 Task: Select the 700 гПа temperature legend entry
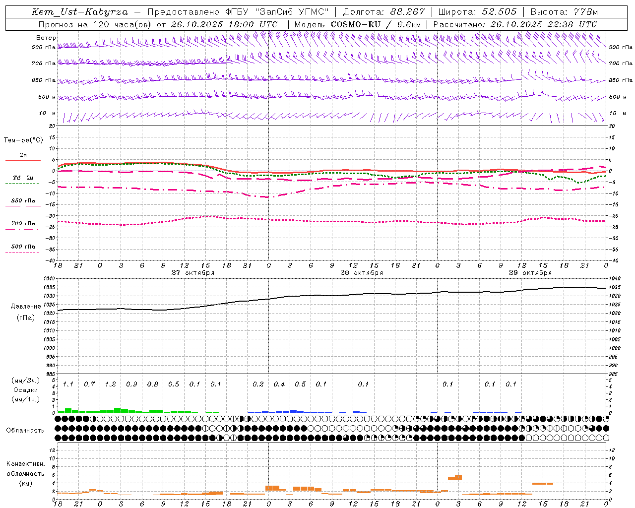(23, 225)
